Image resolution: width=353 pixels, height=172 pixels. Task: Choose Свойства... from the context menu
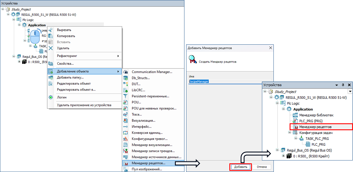65,63
